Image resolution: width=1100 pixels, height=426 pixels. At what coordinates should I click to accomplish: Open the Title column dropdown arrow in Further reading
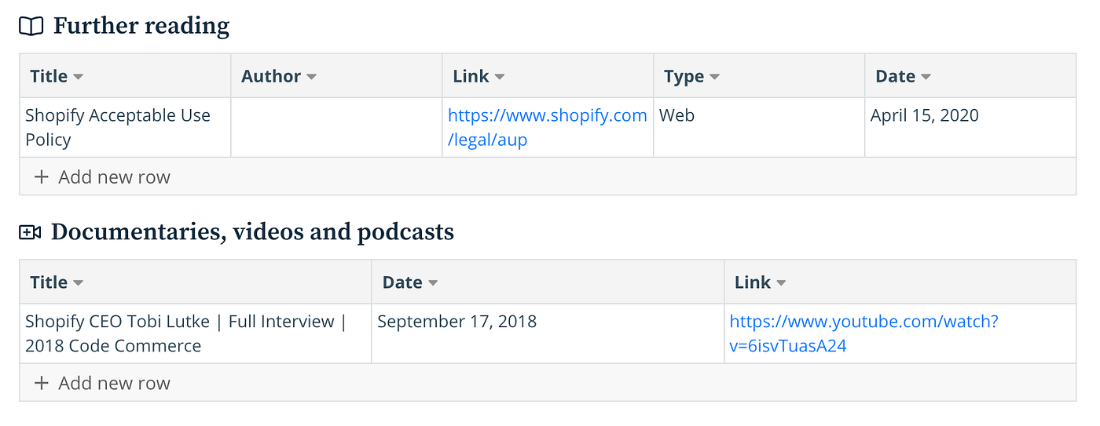[79, 77]
